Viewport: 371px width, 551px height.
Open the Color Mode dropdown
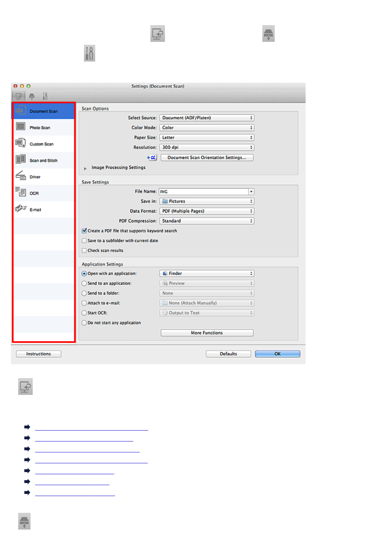point(207,128)
